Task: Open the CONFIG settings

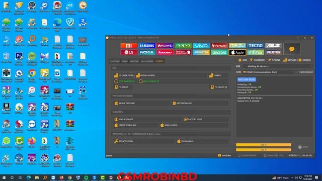Action: pyautogui.click(x=304, y=60)
